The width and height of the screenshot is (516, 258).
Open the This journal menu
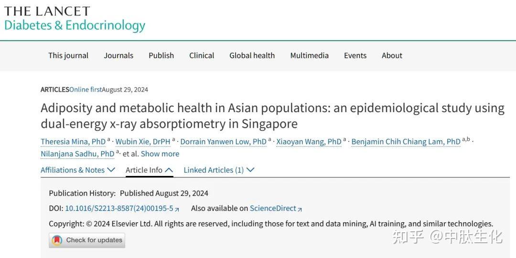68,55
